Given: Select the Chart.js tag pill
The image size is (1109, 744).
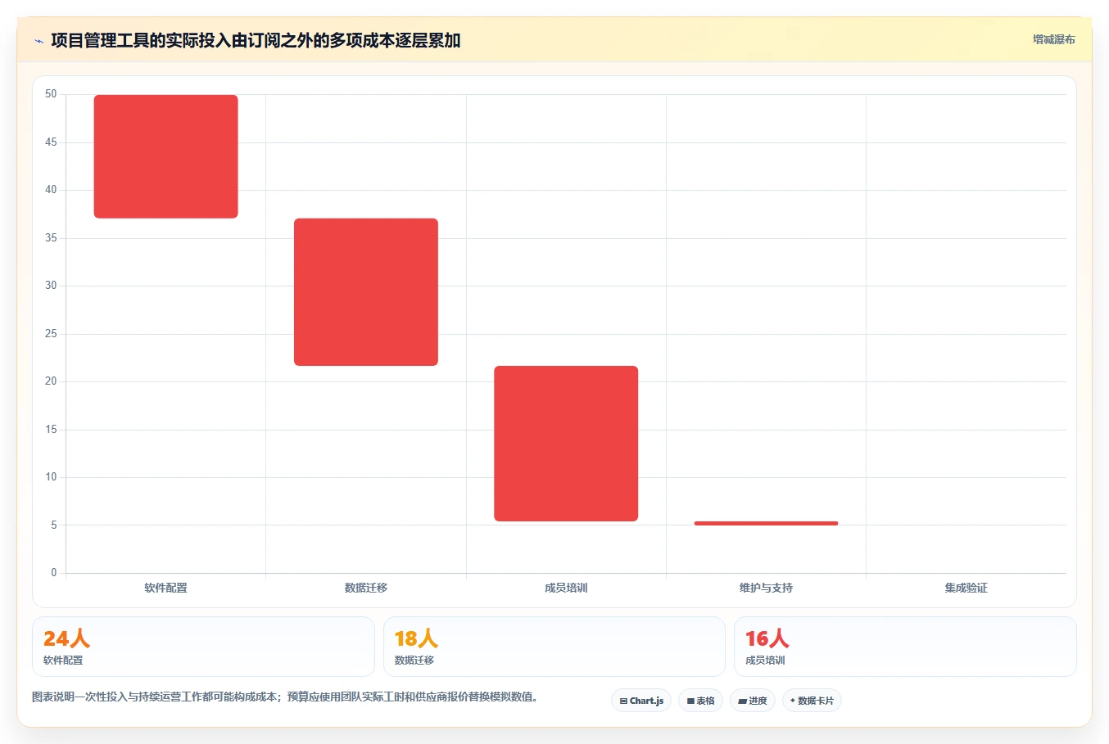Looking at the screenshot, I should (x=641, y=701).
